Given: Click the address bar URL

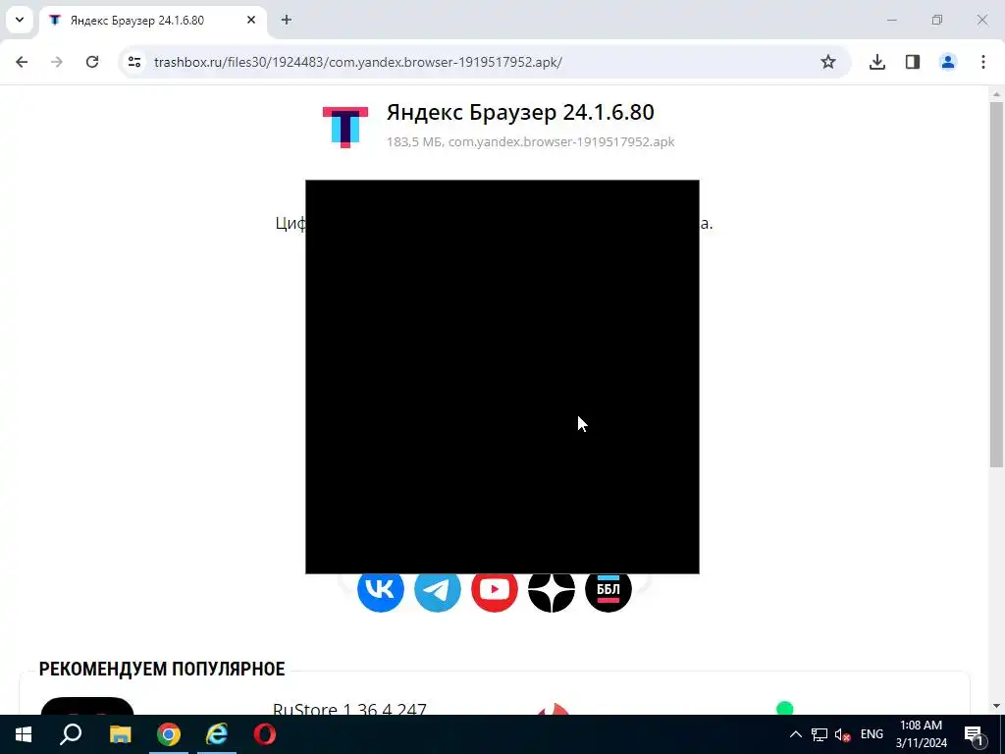Looking at the screenshot, I should (358, 62).
